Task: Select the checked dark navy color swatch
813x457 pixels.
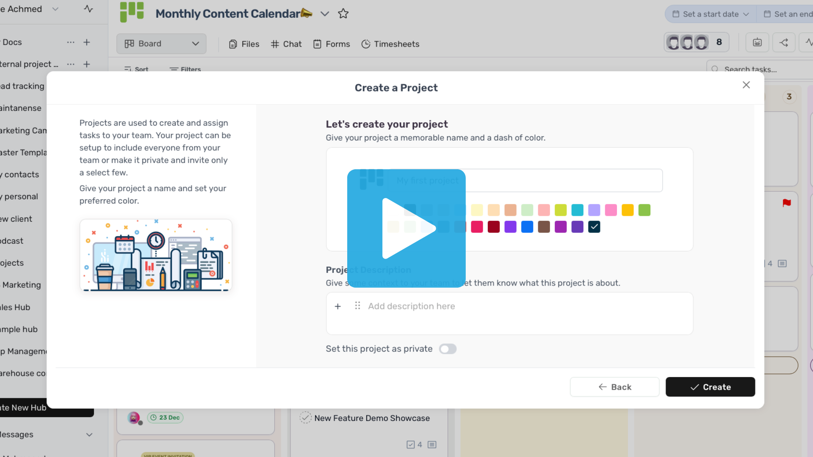Action: tap(594, 227)
